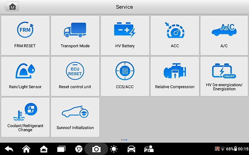This screenshot has height=155, width=249.
Task: Tap the Android back arrow
Action: point(9,149)
